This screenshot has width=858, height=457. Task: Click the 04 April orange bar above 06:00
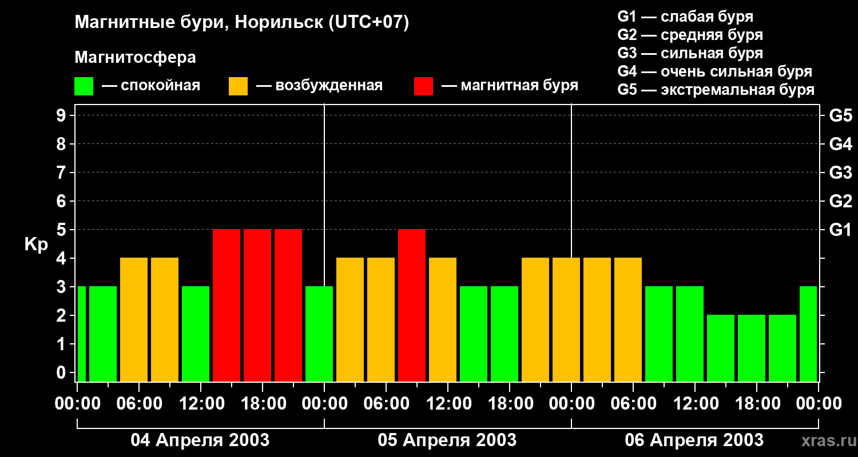point(134,319)
